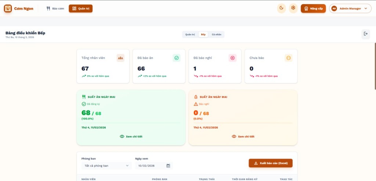Click the THAO TÁC column header
This screenshot has width=376, height=181.
[x=286, y=179]
